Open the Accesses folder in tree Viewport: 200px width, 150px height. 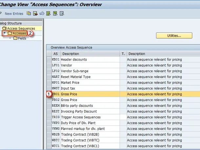point(19,33)
